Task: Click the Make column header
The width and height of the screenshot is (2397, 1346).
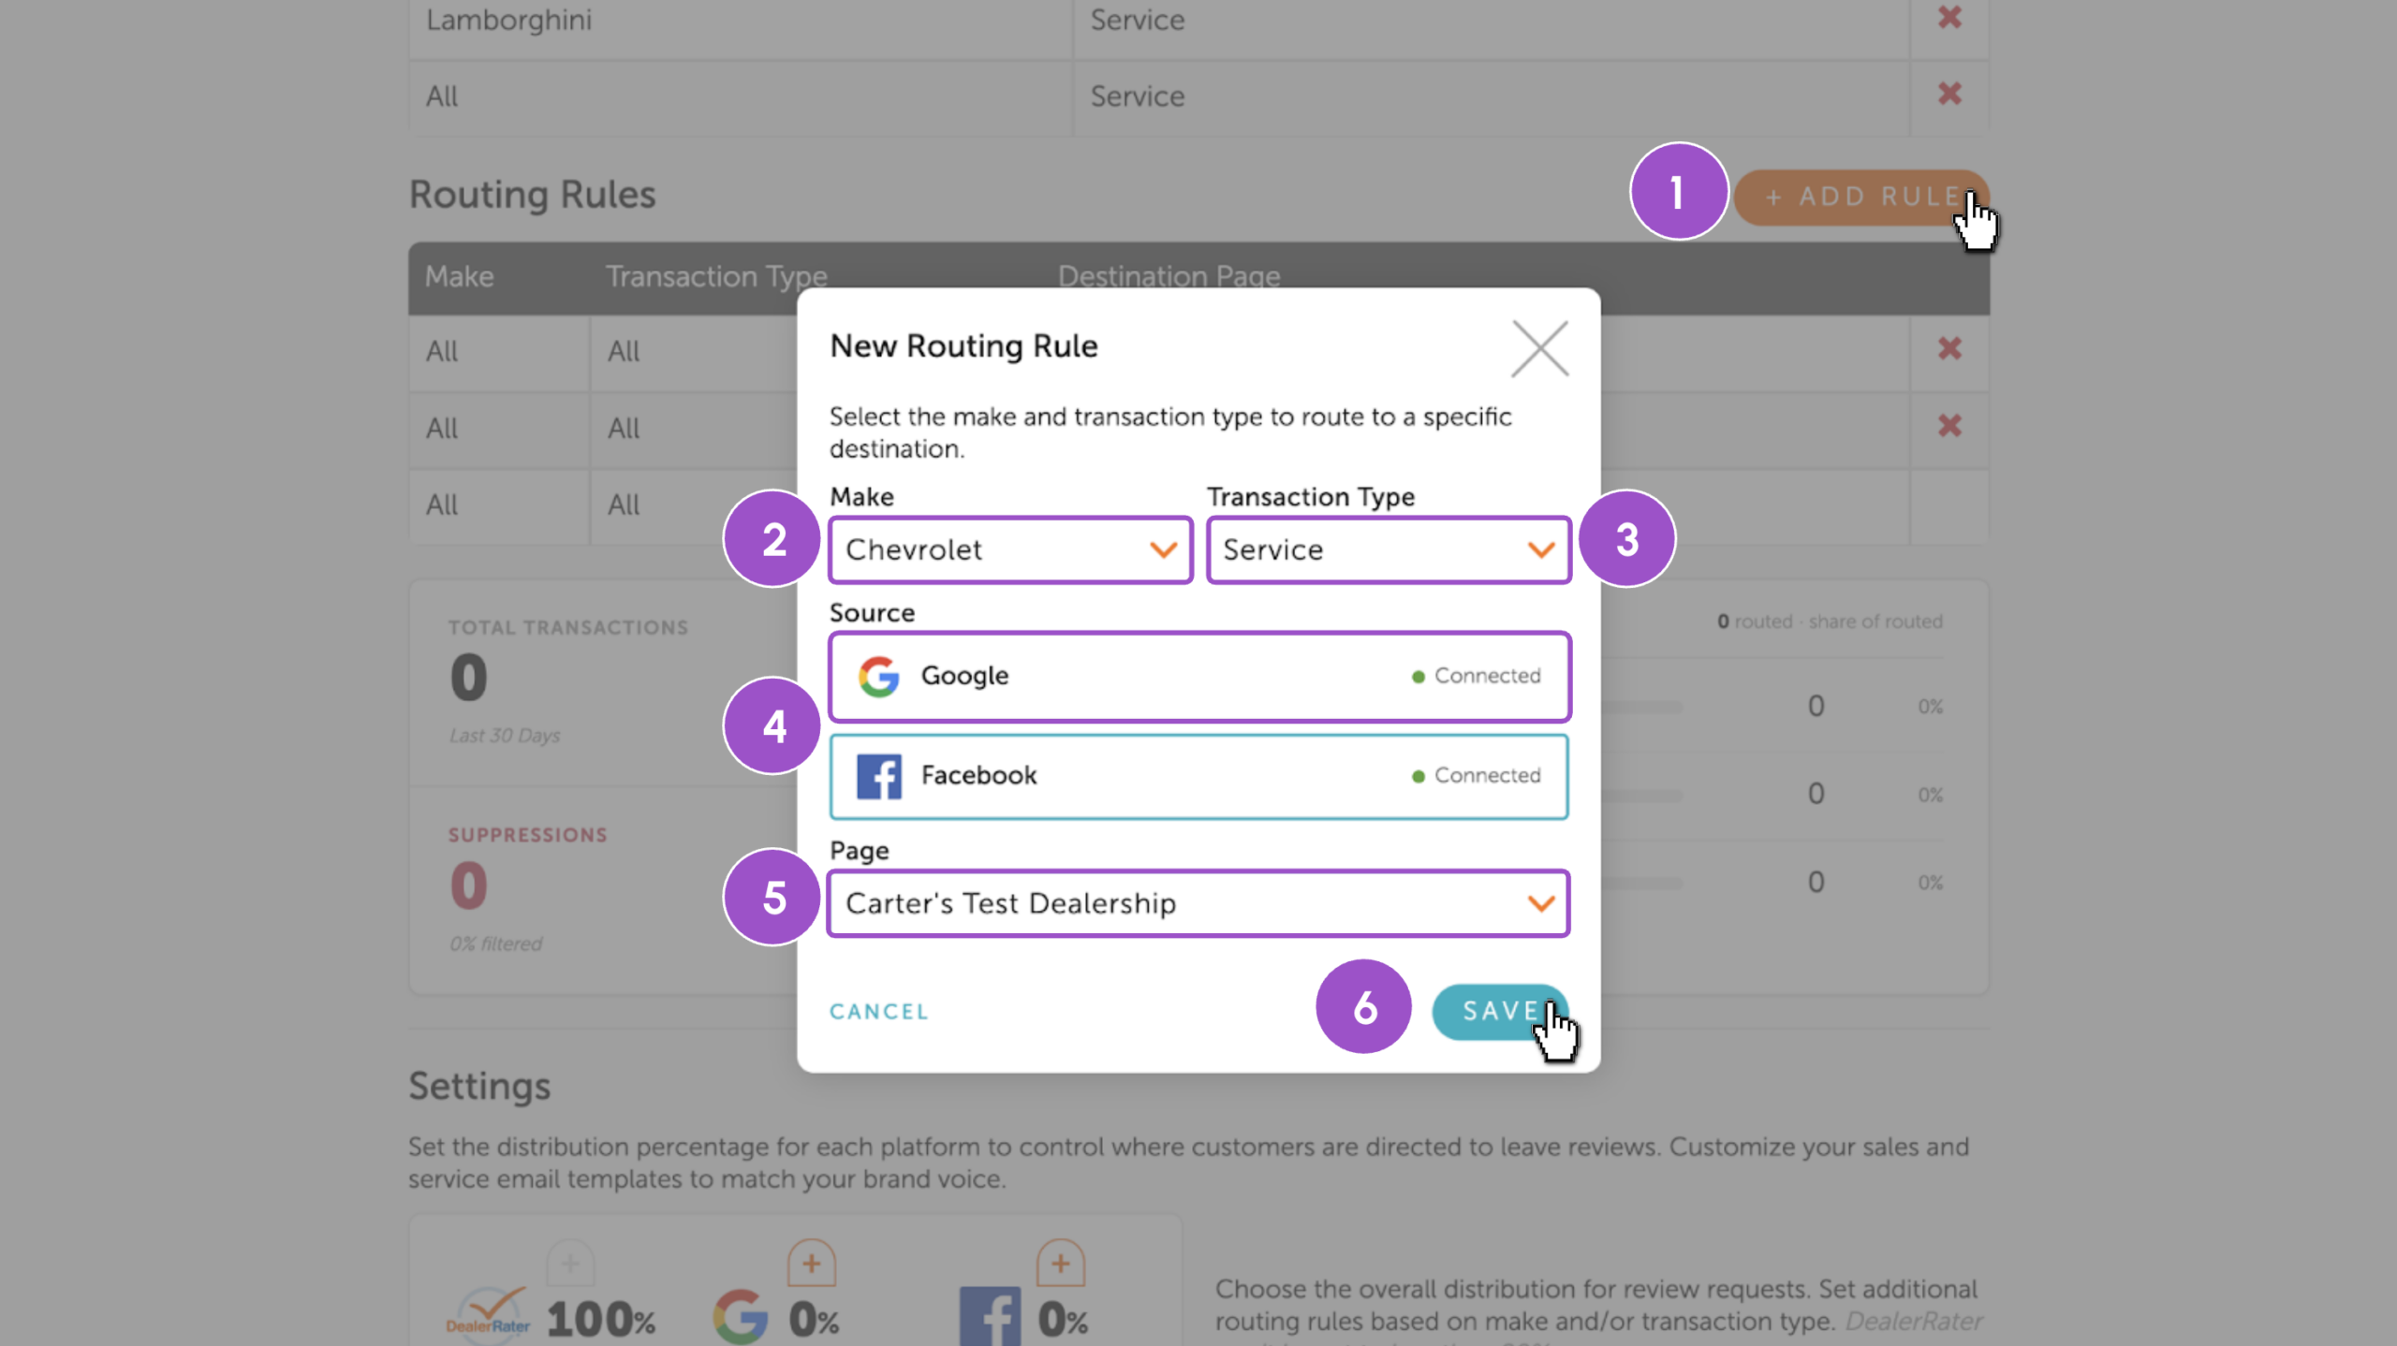Action: point(459,276)
